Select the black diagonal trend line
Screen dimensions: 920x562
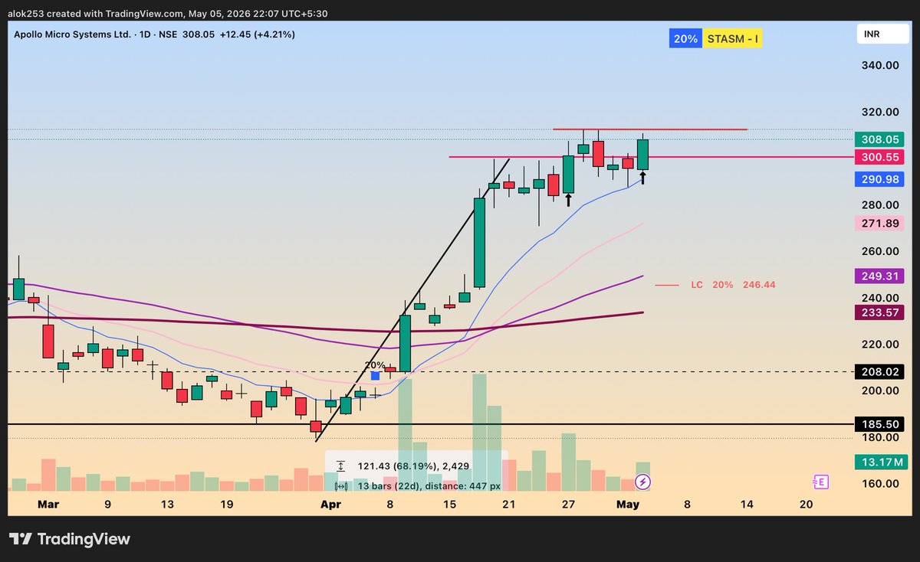pyautogui.click(x=412, y=300)
